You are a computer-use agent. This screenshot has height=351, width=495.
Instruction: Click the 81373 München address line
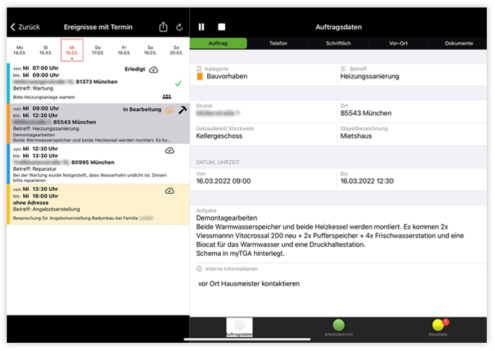(65, 82)
